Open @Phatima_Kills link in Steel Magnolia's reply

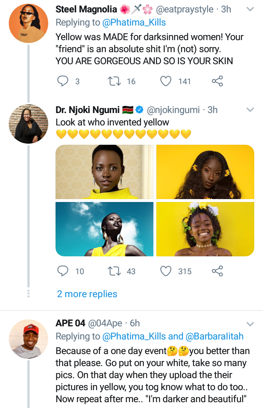tap(134, 22)
